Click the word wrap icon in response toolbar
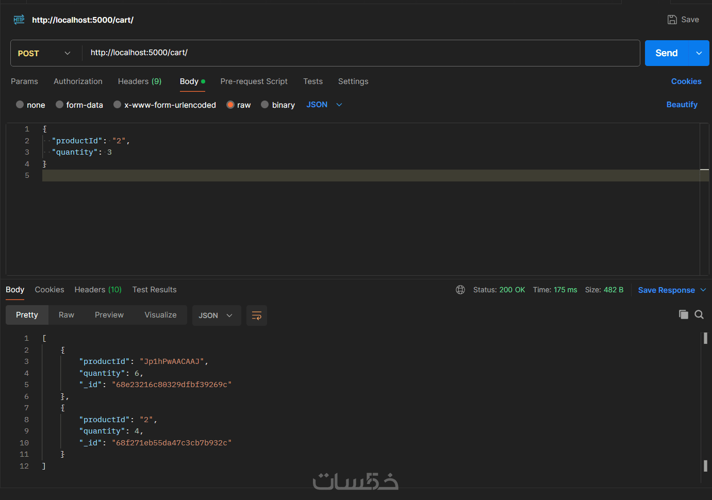The image size is (712, 500). (256, 315)
